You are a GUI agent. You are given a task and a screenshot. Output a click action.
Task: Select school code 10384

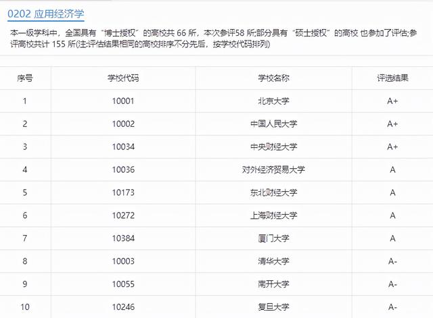coord(123,238)
